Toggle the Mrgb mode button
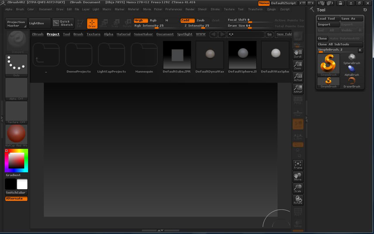374x234 pixels. (x=141, y=20)
